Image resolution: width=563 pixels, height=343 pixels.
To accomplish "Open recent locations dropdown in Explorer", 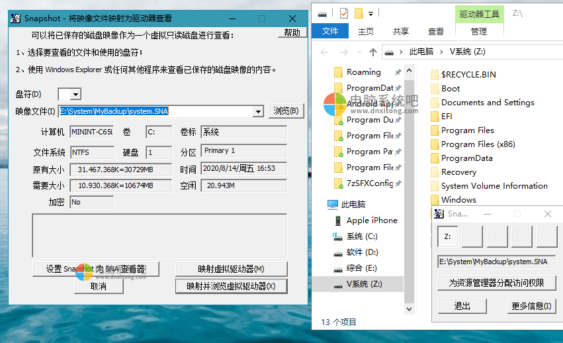I will pos(359,52).
